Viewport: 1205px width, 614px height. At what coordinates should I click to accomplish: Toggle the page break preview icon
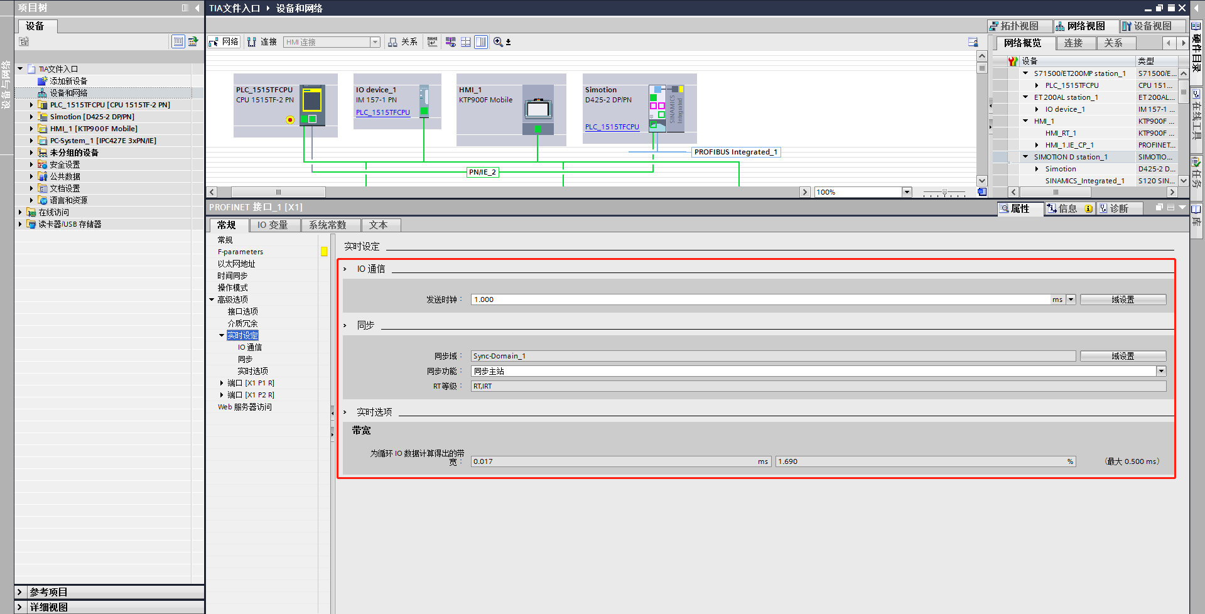[466, 41]
